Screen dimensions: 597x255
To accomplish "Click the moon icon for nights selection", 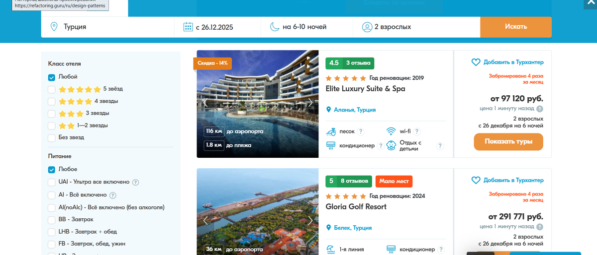I will click(x=275, y=27).
